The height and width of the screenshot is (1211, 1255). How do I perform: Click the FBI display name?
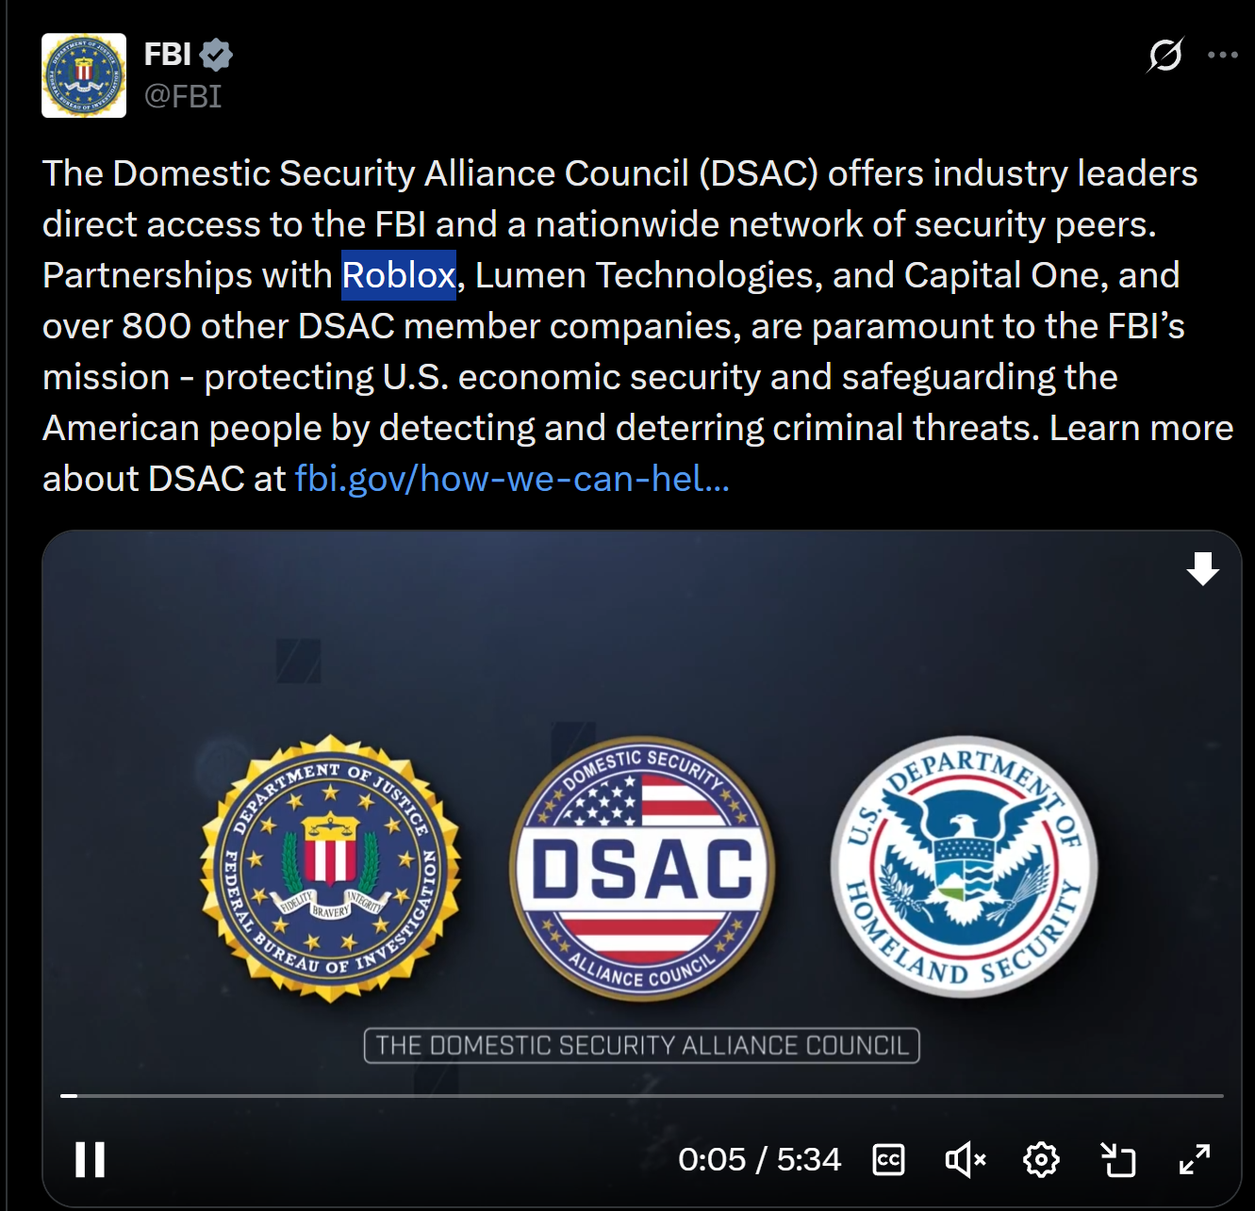[168, 55]
